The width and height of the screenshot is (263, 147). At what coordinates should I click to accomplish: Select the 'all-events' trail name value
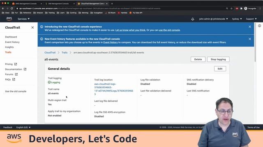pyautogui.click(x=53, y=94)
